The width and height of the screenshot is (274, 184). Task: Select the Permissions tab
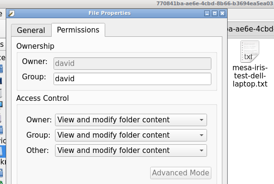click(x=78, y=30)
